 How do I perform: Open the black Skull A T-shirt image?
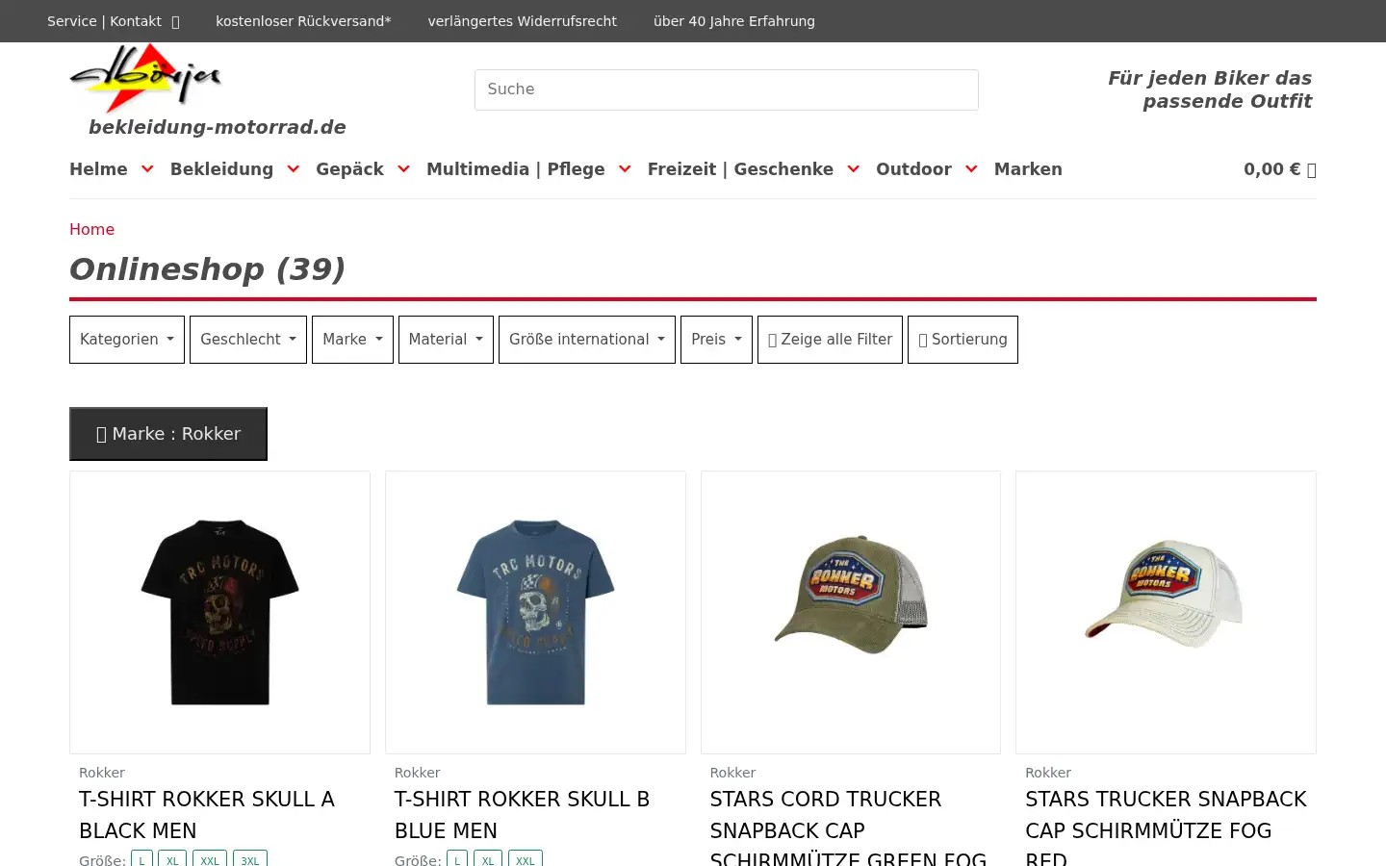(x=219, y=612)
